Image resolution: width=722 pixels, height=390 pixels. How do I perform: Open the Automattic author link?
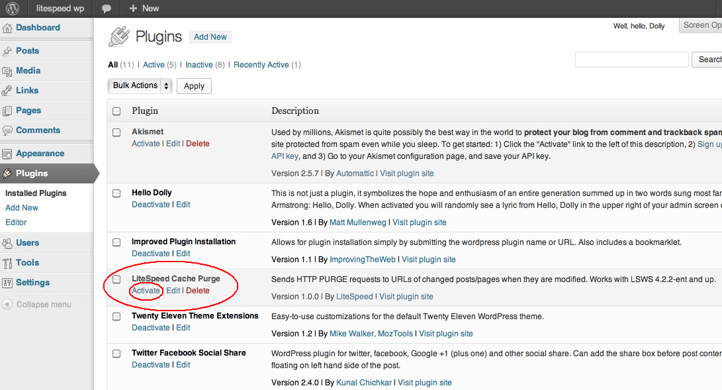pyautogui.click(x=355, y=173)
